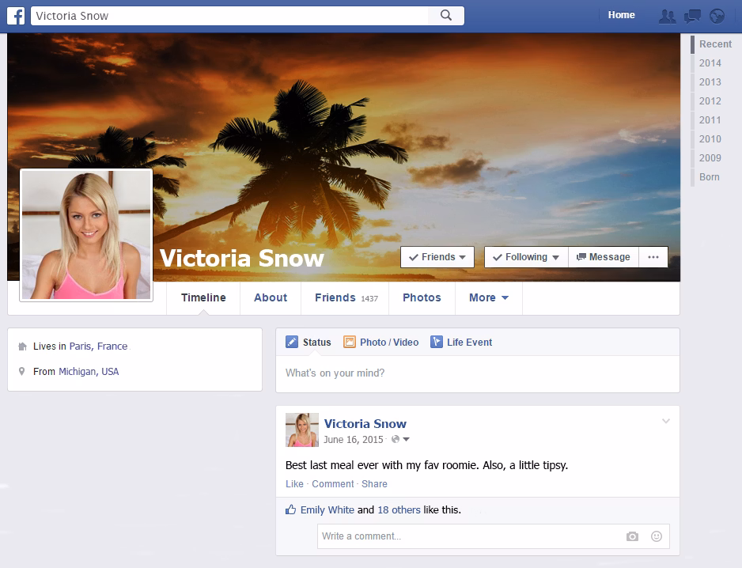The height and width of the screenshot is (568, 742).
Task: Click the Victoria Snow search field
Action: 229,16
